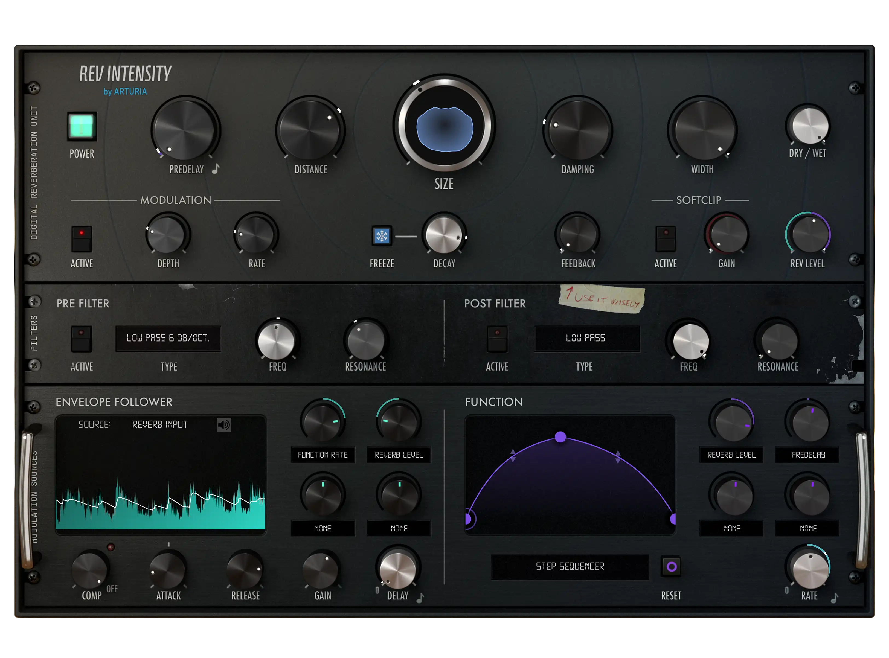
Task: Click the Predelay tempo sync note icon
Action: 216,169
